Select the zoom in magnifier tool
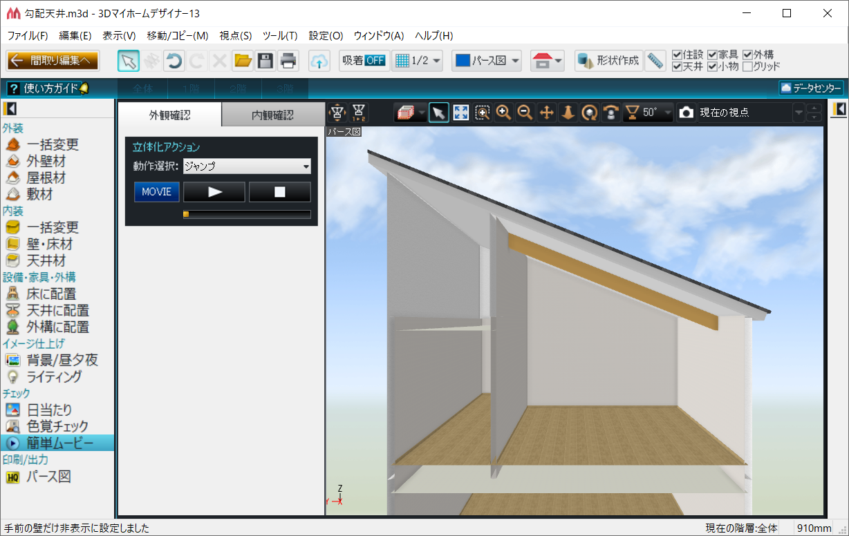The width and height of the screenshot is (849, 536). (504, 113)
